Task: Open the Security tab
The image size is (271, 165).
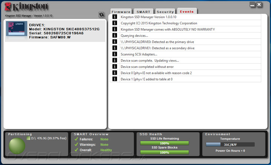Action: click(165, 12)
